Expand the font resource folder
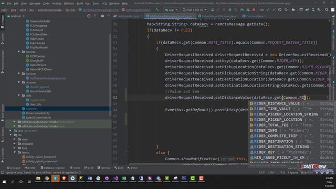The image size is (336, 189). (x=15, y=148)
